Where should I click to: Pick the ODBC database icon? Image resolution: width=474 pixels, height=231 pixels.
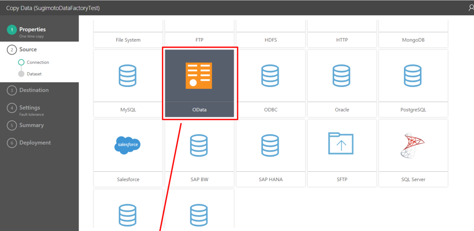270,75
